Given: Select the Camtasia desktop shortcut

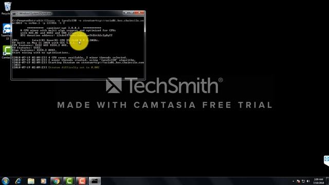Looking at the screenshot, I should tap(7, 52).
